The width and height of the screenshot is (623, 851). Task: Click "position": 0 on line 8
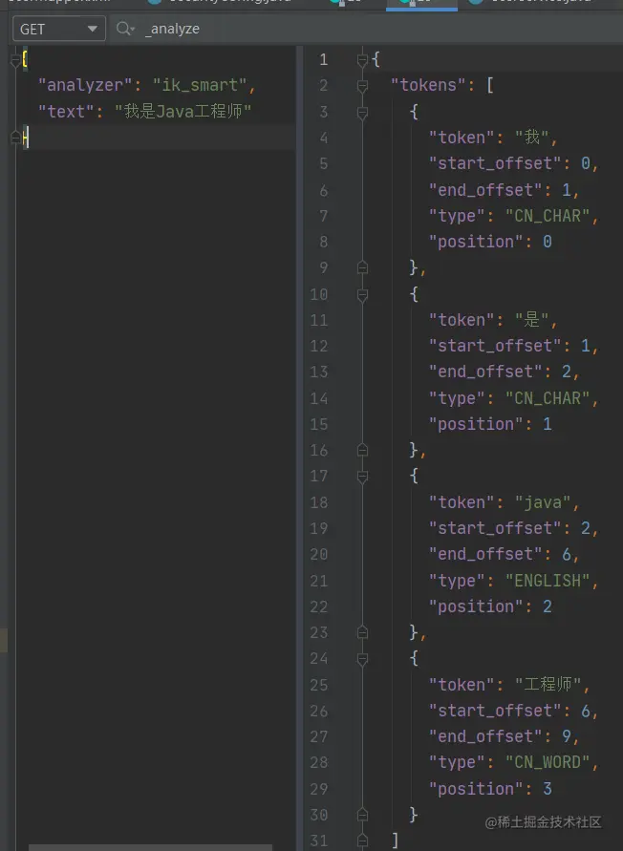coord(490,242)
